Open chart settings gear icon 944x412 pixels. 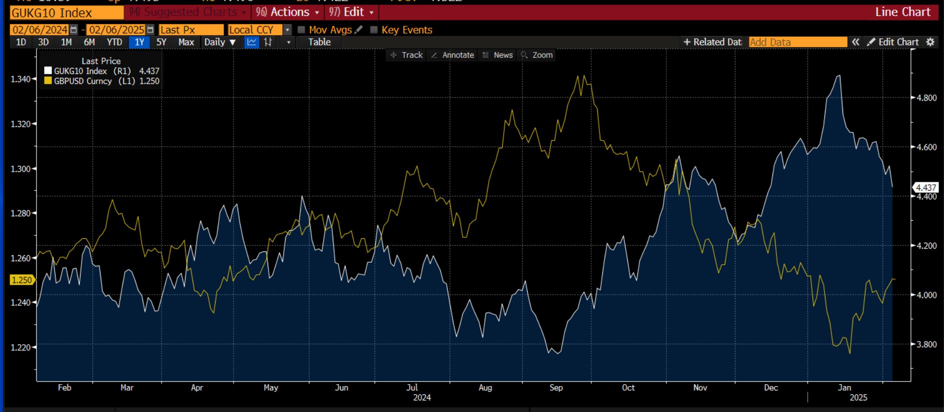click(930, 42)
